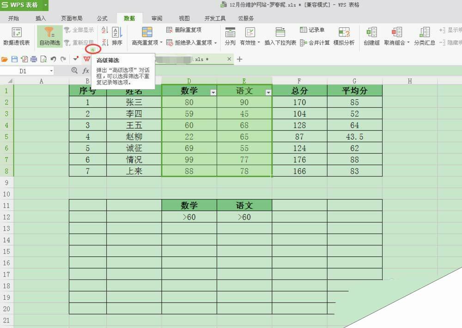Toggle 自动筛选 auto filter
462x328 pixels.
(x=49, y=36)
